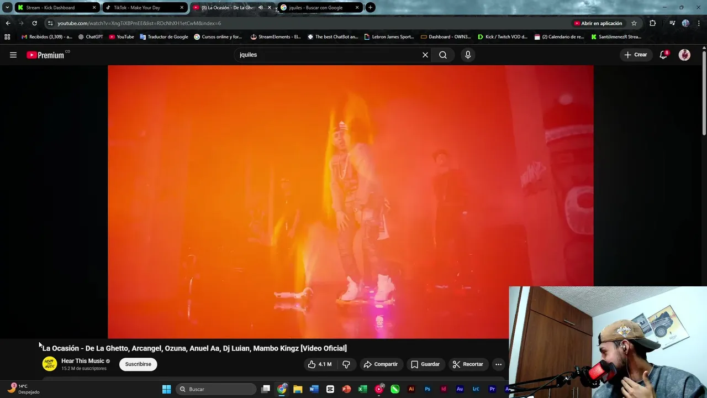Viewport: 707px width, 398px height.
Task: Open the Crear upload menu
Action: [x=636, y=55]
